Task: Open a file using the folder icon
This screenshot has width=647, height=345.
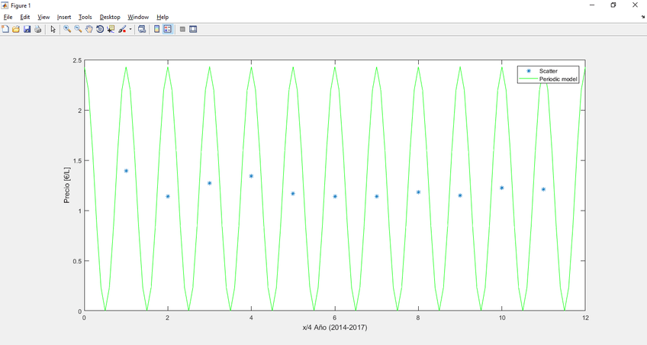Action: click(x=16, y=30)
